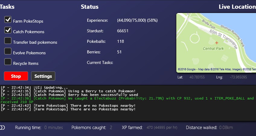Click the 22:42:42 no Pokestops nearby log line
The image size is (256, 136).
pos(68,106)
